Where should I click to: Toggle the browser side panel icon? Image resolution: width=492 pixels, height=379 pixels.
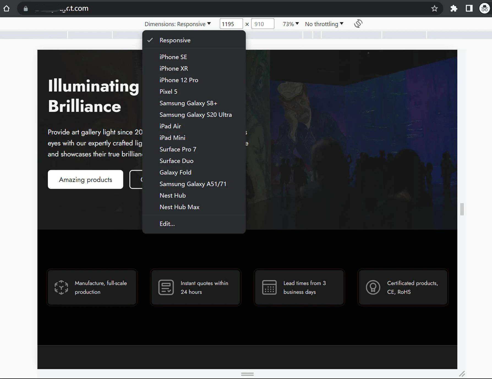coord(469,9)
